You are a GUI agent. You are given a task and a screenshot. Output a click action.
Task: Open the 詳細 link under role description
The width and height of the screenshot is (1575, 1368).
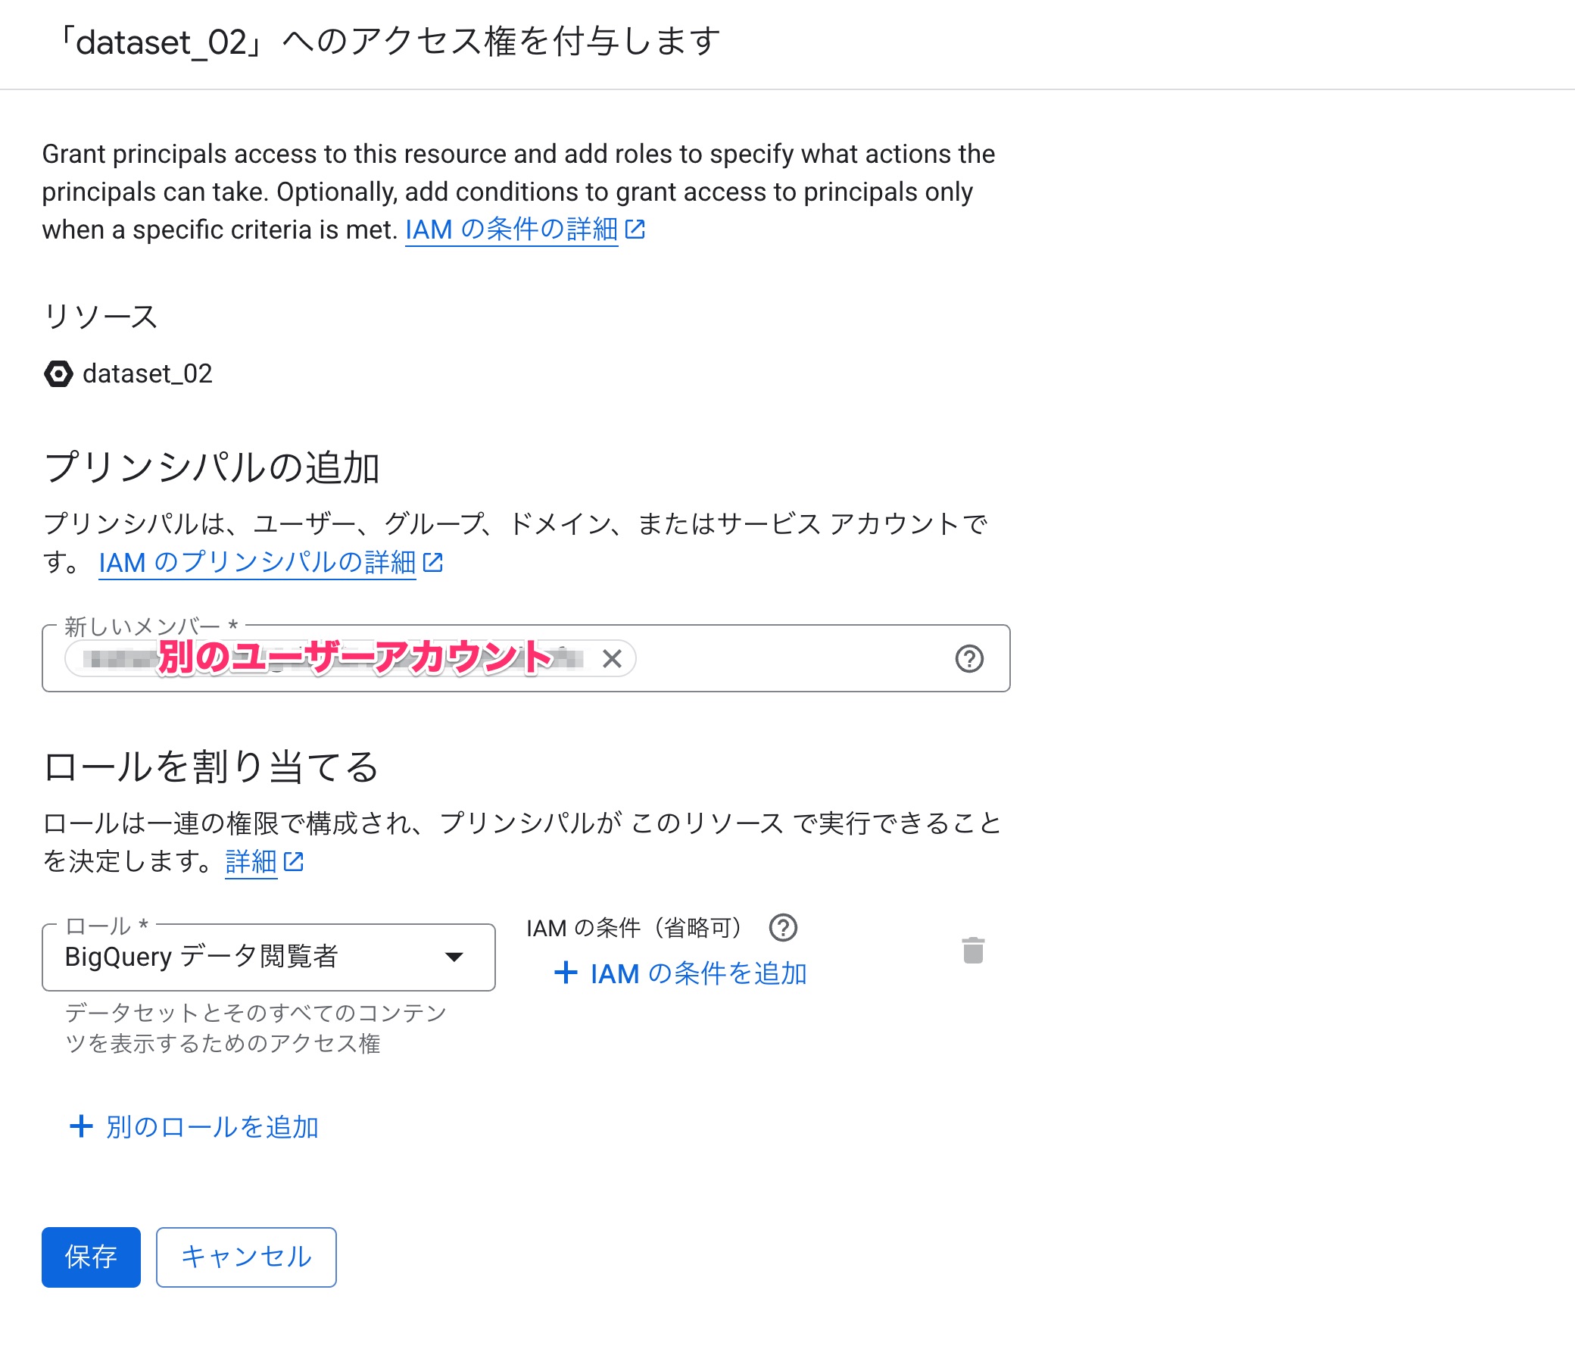251,862
